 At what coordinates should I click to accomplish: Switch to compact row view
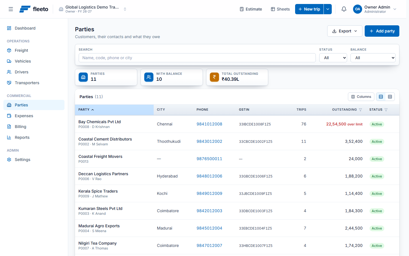pos(390,97)
